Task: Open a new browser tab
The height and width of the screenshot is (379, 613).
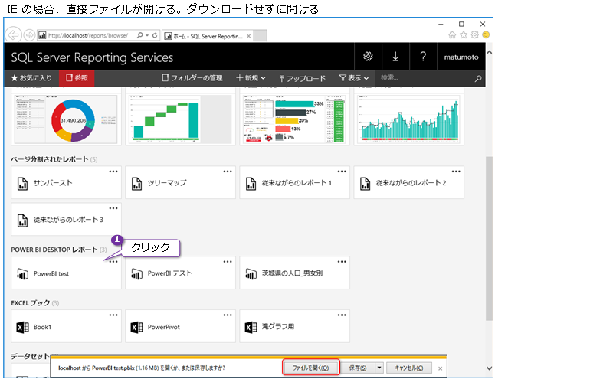Action: coord(261,35)
